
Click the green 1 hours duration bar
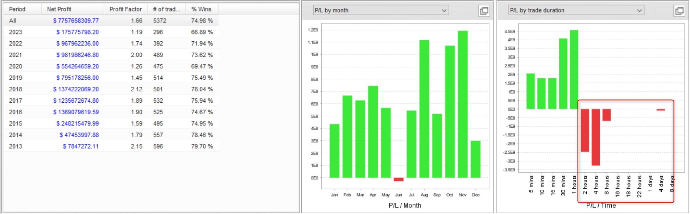(574, 70)
